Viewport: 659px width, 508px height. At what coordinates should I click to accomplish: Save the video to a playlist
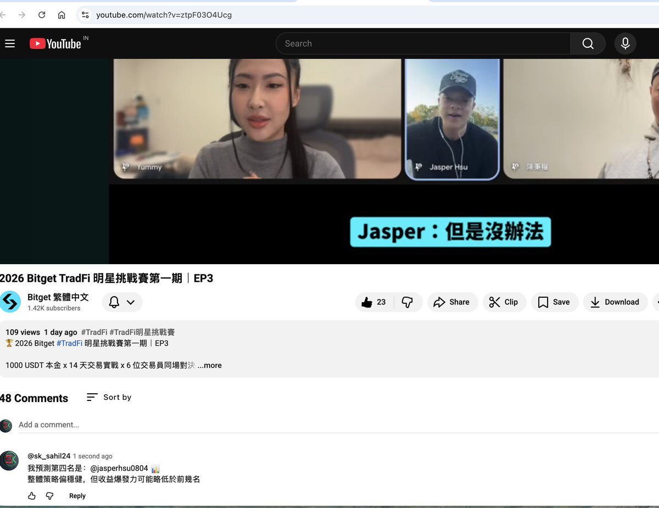pos(554,302)
